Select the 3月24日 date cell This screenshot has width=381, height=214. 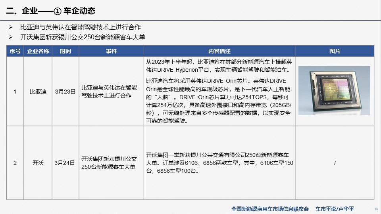(x=65, y=163)
